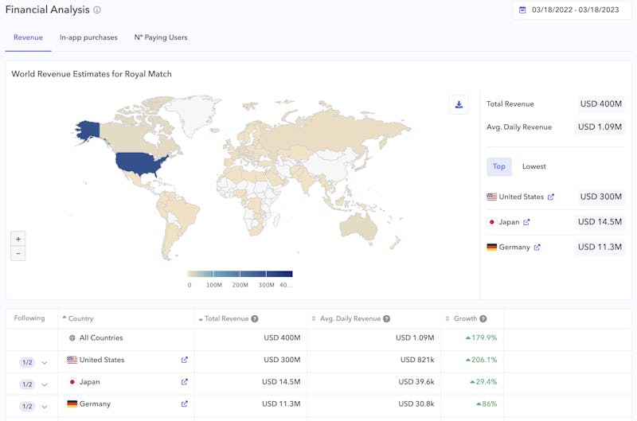Open the N° Paying Users tab

pos(161,37)
